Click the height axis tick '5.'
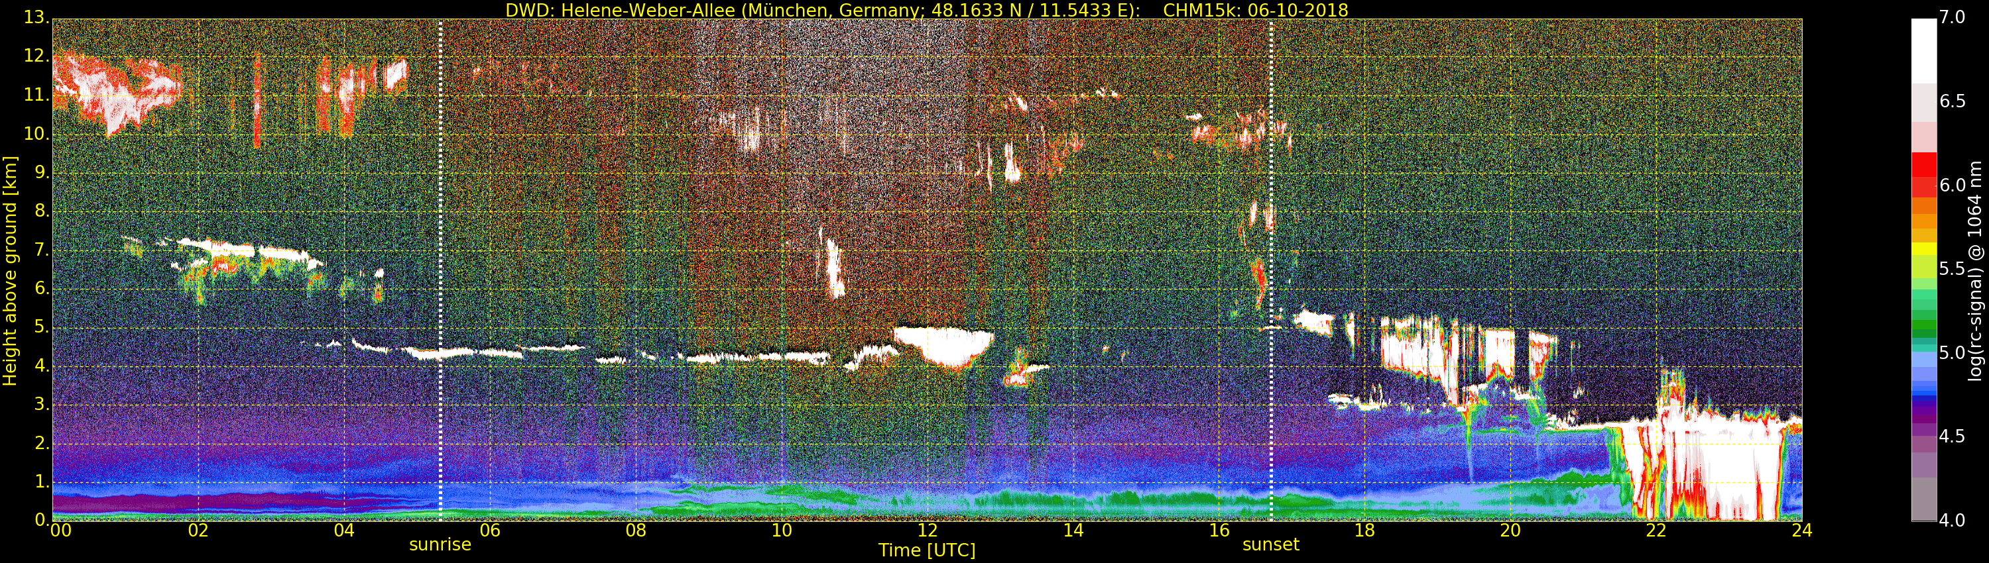 pos(41,327)
